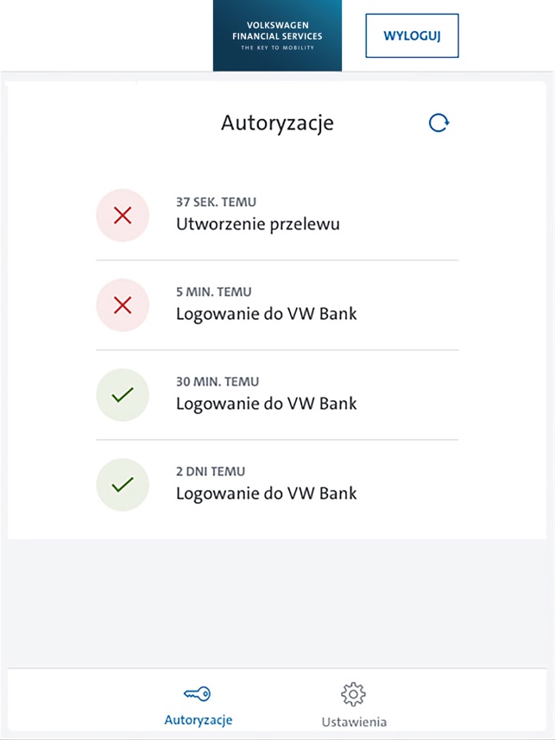Tap the Ustawienia gear icon
Screen dimensions: 555x740
354,694
